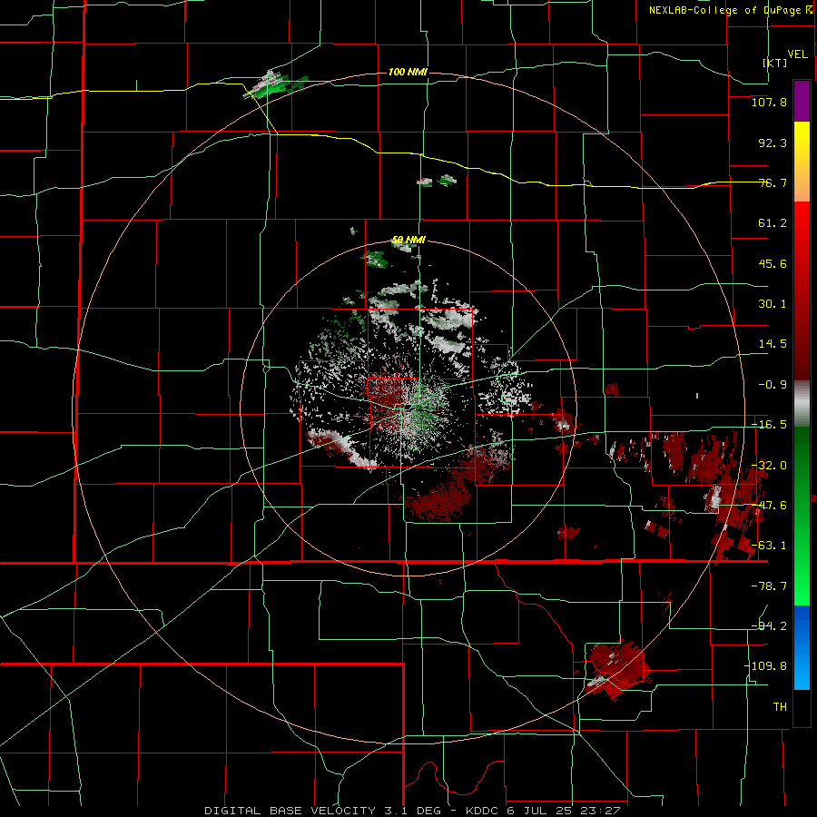Click the TH threshold label

pyautogui.click(x=780, y=706)
